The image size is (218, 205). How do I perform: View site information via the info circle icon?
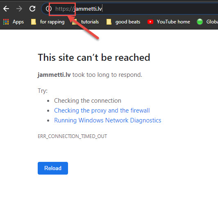[48, 9]
